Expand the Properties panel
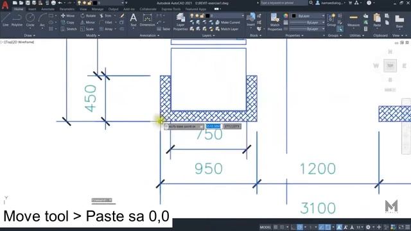Viewport: 411px width, 231px height. [294, 35]
